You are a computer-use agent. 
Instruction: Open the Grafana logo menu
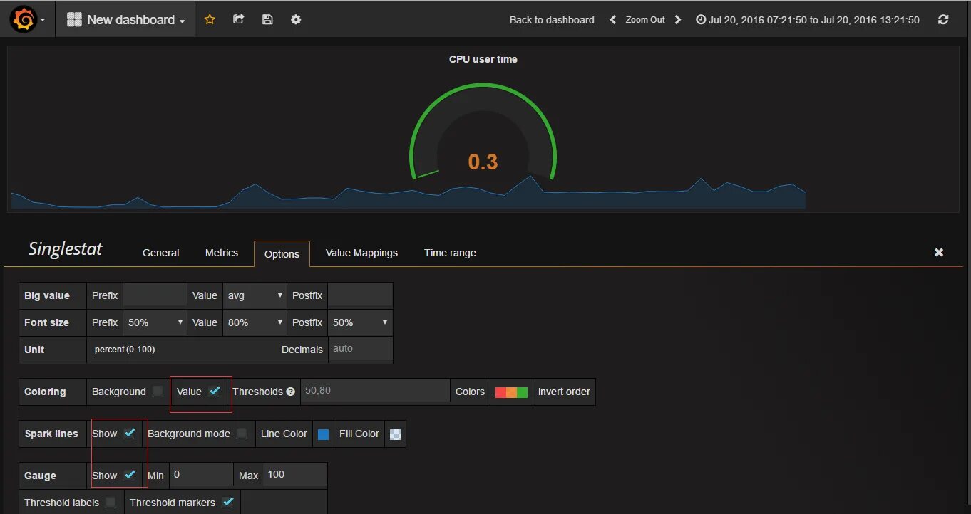click(27, 20)
